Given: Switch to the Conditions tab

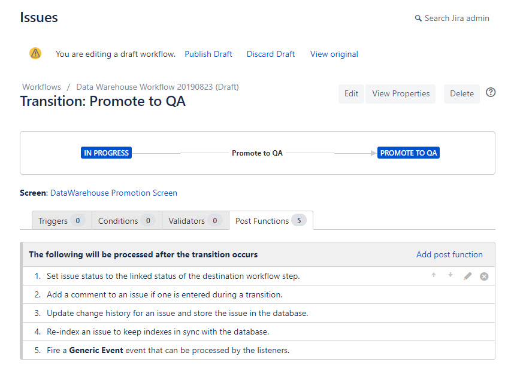Looking at the screenshot, I should tap(127, 220).
